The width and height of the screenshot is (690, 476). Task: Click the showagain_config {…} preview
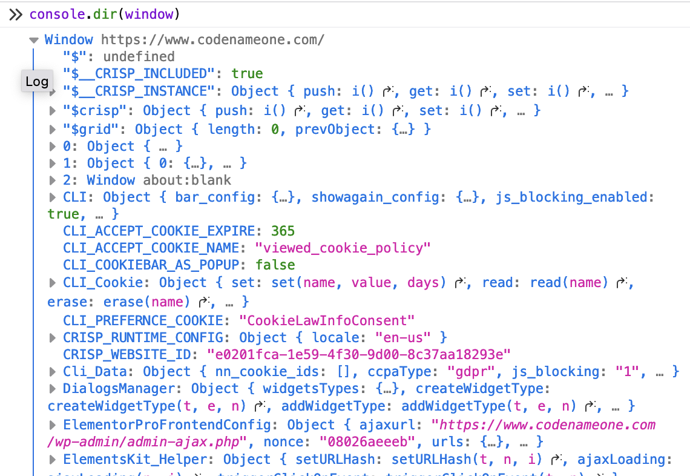tap(467, 197)
